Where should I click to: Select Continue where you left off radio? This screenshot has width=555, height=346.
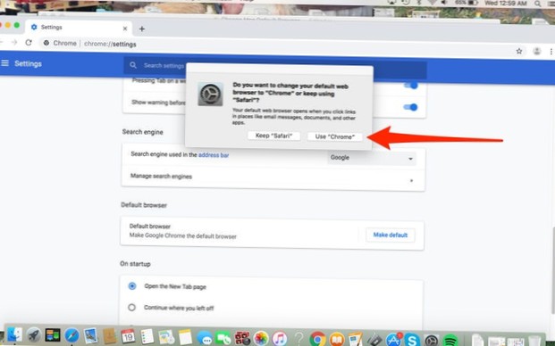click(x=131, y=308)
